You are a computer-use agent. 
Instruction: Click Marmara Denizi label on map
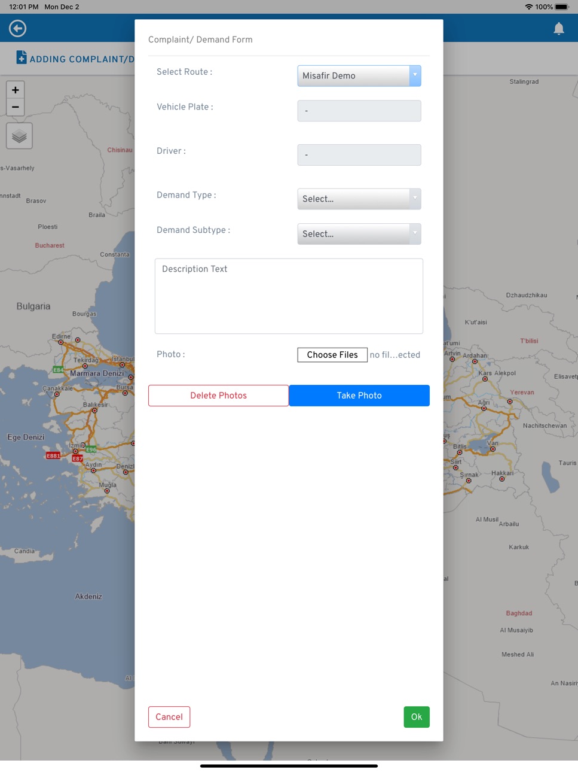tap(97, 373)
